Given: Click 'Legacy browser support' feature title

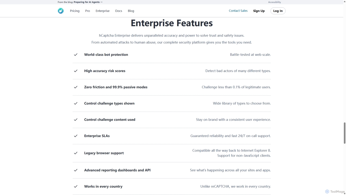Looking at the screenshot, I should coord(104,153).
